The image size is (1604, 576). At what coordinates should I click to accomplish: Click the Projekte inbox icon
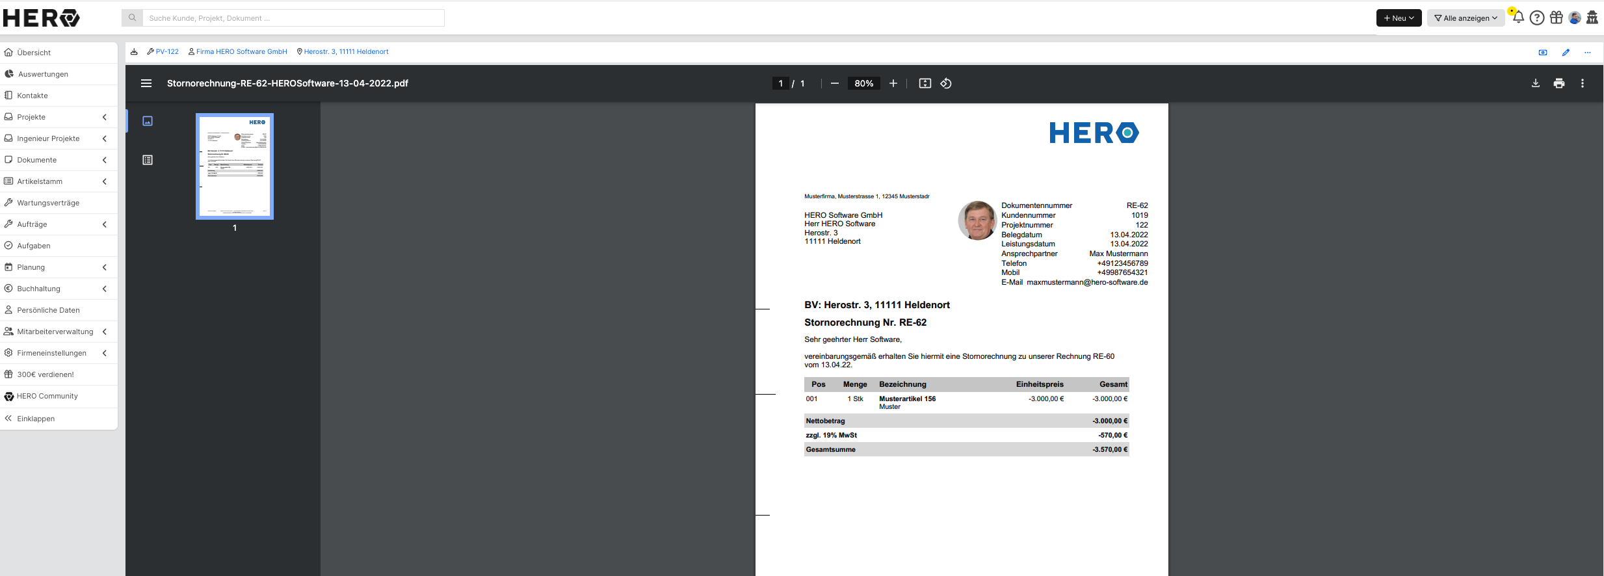[x=8, y=117]
